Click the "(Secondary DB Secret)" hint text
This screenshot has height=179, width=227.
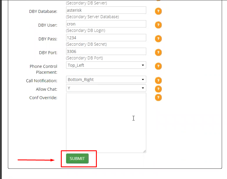[x=86, y=44]
